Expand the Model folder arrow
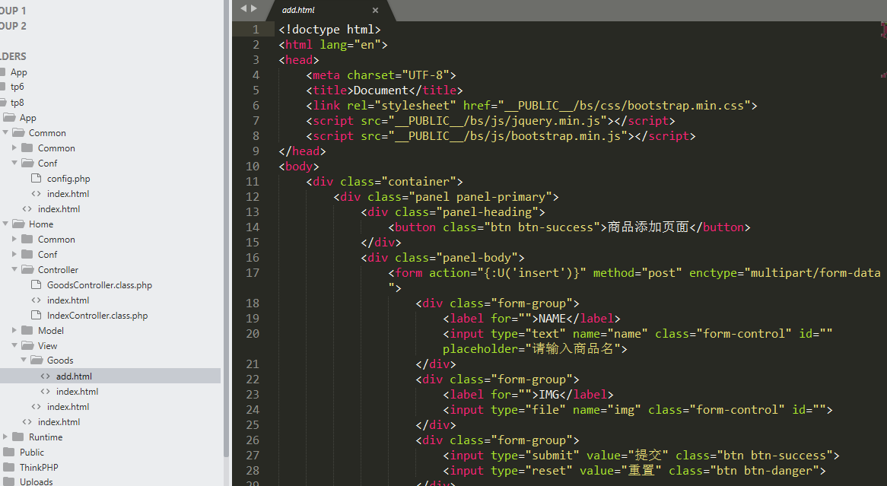The image size is (887, 486). coord(14,331)
